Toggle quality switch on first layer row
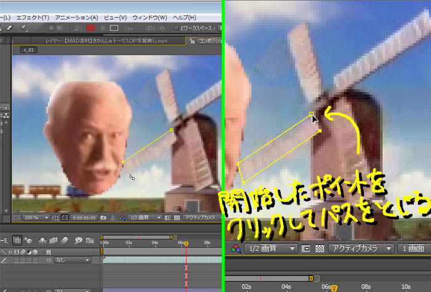The height and width of the screenshot is (292, 431). coord(4,260)
